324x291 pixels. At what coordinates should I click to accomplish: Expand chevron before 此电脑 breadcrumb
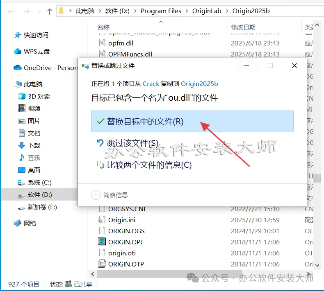[x=70, y=11]
